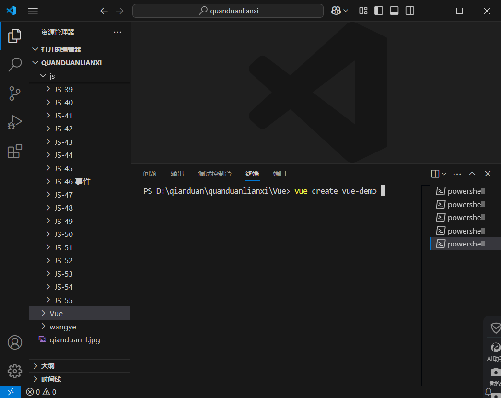This screenshot has height=398, width=501.
Task: Open the Search view in activity bar
Action: tap(14, 65)
